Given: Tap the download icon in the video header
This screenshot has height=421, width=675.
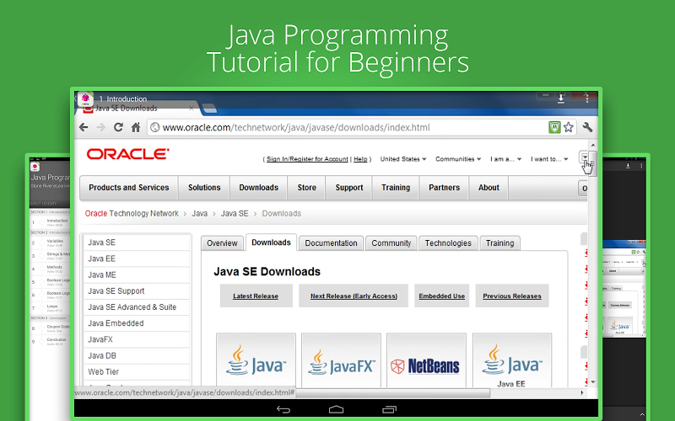Looking at the screenshot, I should pyautogui.click(x=561, y=99).
